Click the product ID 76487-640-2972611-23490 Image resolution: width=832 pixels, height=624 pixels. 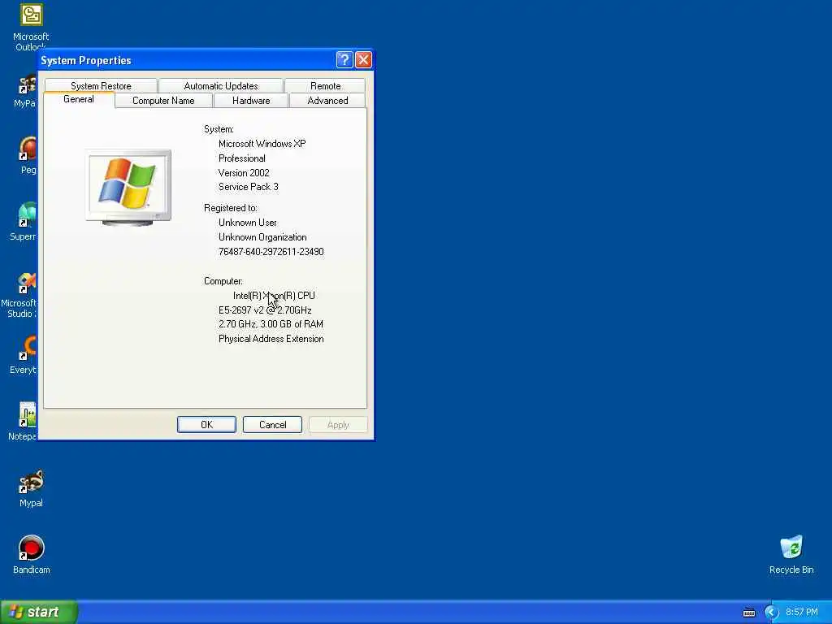[x=271, y=252]
